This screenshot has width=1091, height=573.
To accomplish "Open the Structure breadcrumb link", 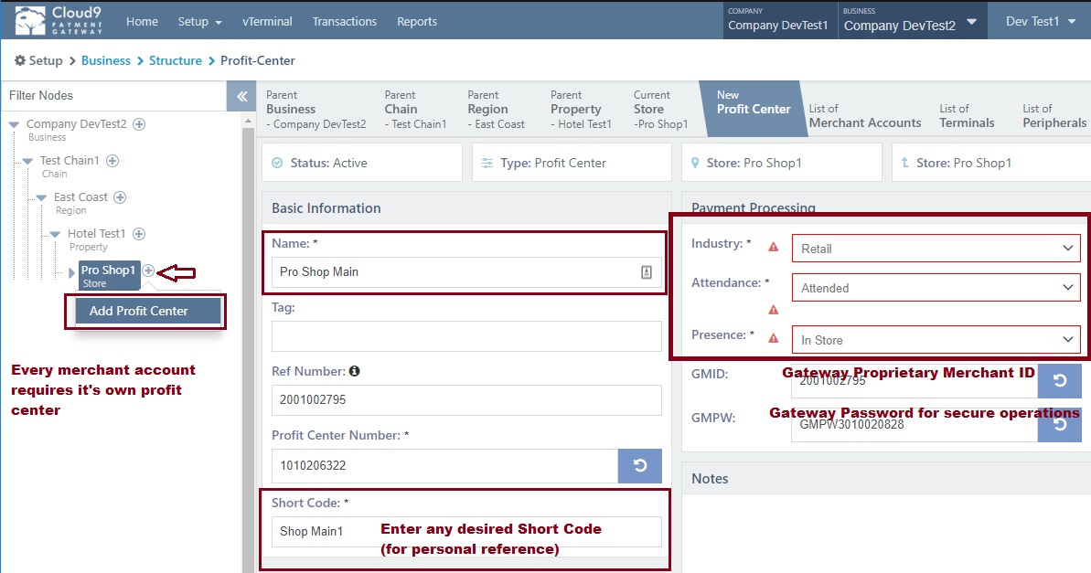I will point(176,60).
